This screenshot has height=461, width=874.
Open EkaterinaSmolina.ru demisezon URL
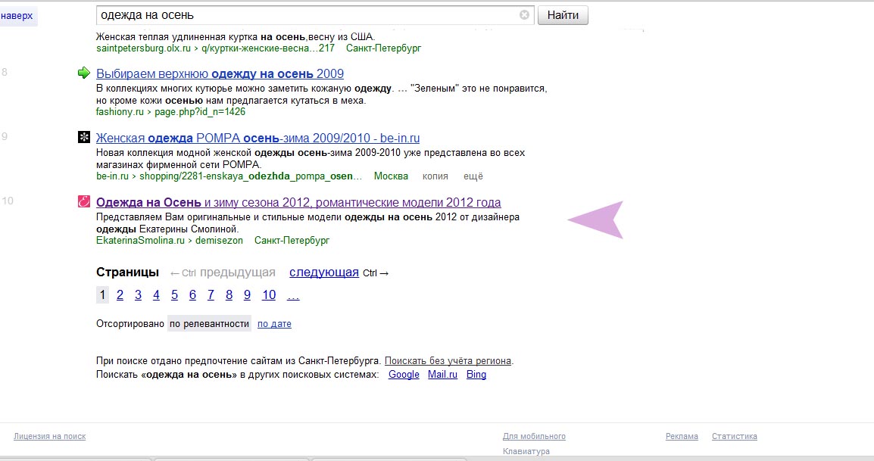pos(170,240)
